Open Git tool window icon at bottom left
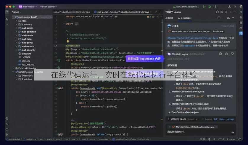 click(x=7, y=134)
